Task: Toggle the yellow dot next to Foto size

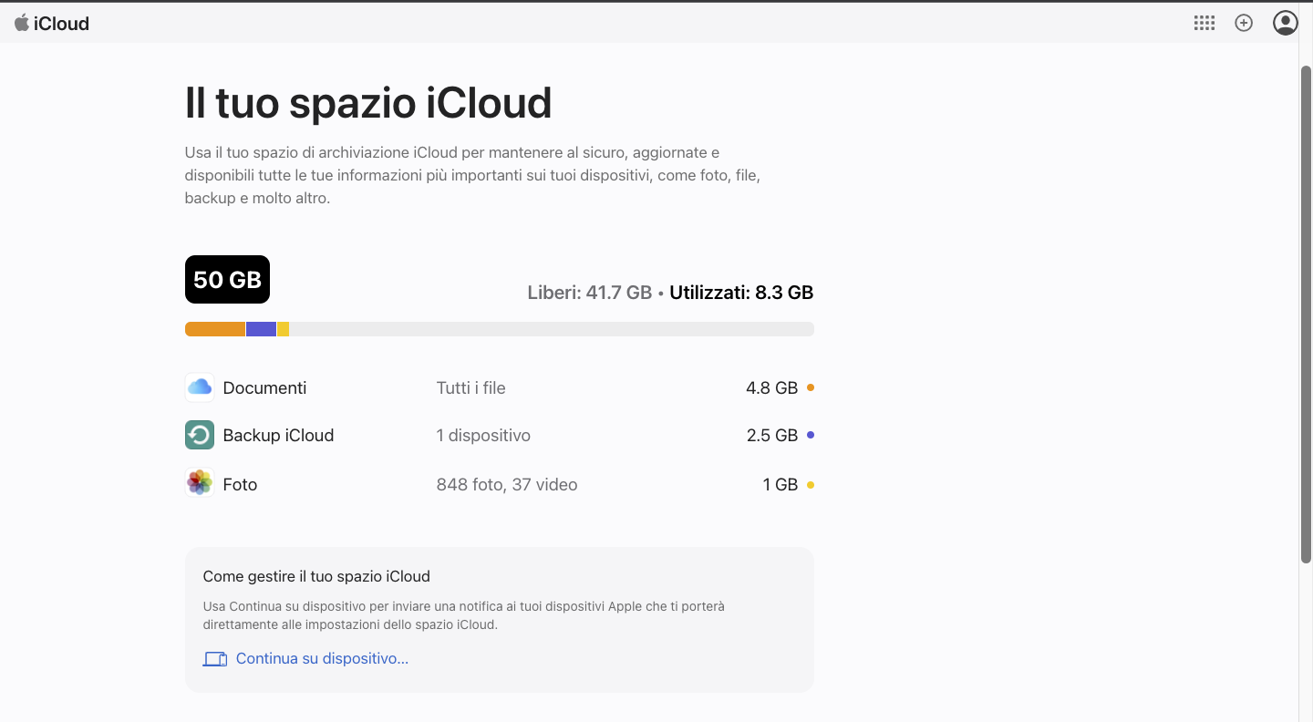Action: coord(810,484)
